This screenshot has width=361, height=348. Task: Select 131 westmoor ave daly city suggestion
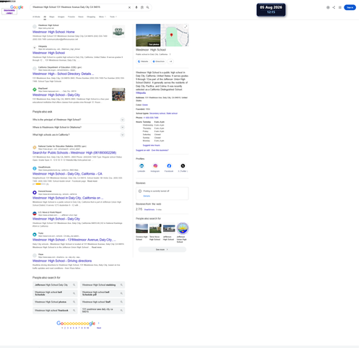pos(103,310)
